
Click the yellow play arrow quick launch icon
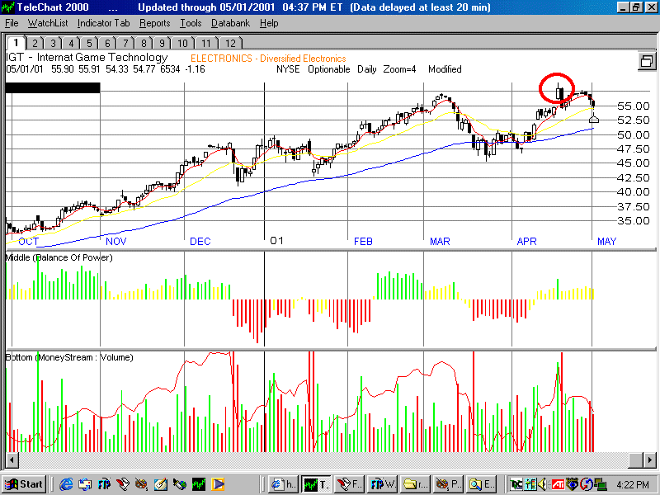click(x=218, y=484)
